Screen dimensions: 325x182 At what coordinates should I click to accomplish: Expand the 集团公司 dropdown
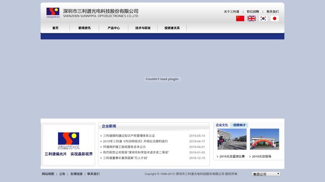(266, 174)
